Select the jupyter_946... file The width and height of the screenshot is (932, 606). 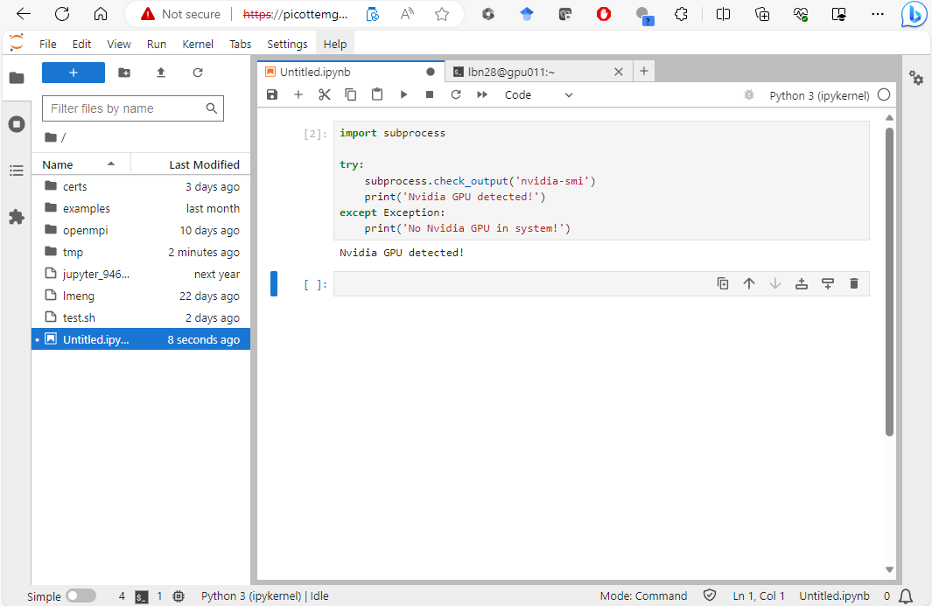tap(141, 274)
